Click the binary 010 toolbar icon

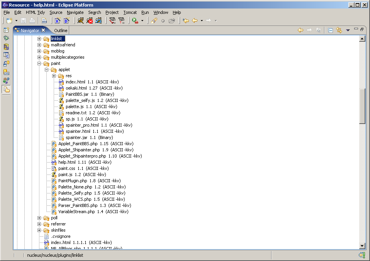pos(44,21)
